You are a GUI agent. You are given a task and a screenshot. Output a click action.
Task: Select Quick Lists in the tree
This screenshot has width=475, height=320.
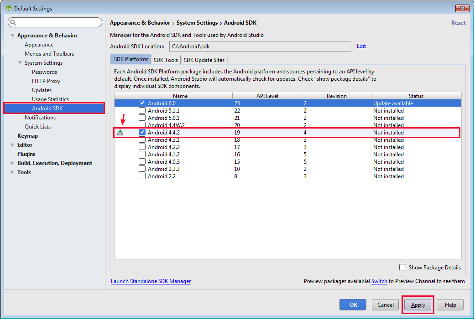37,127
